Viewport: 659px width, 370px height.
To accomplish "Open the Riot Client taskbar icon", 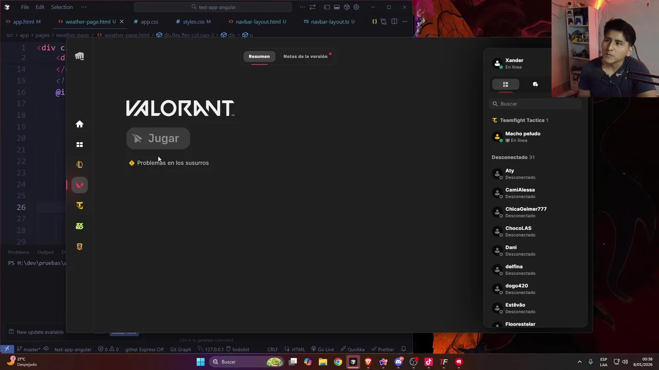I will [459, 362].
